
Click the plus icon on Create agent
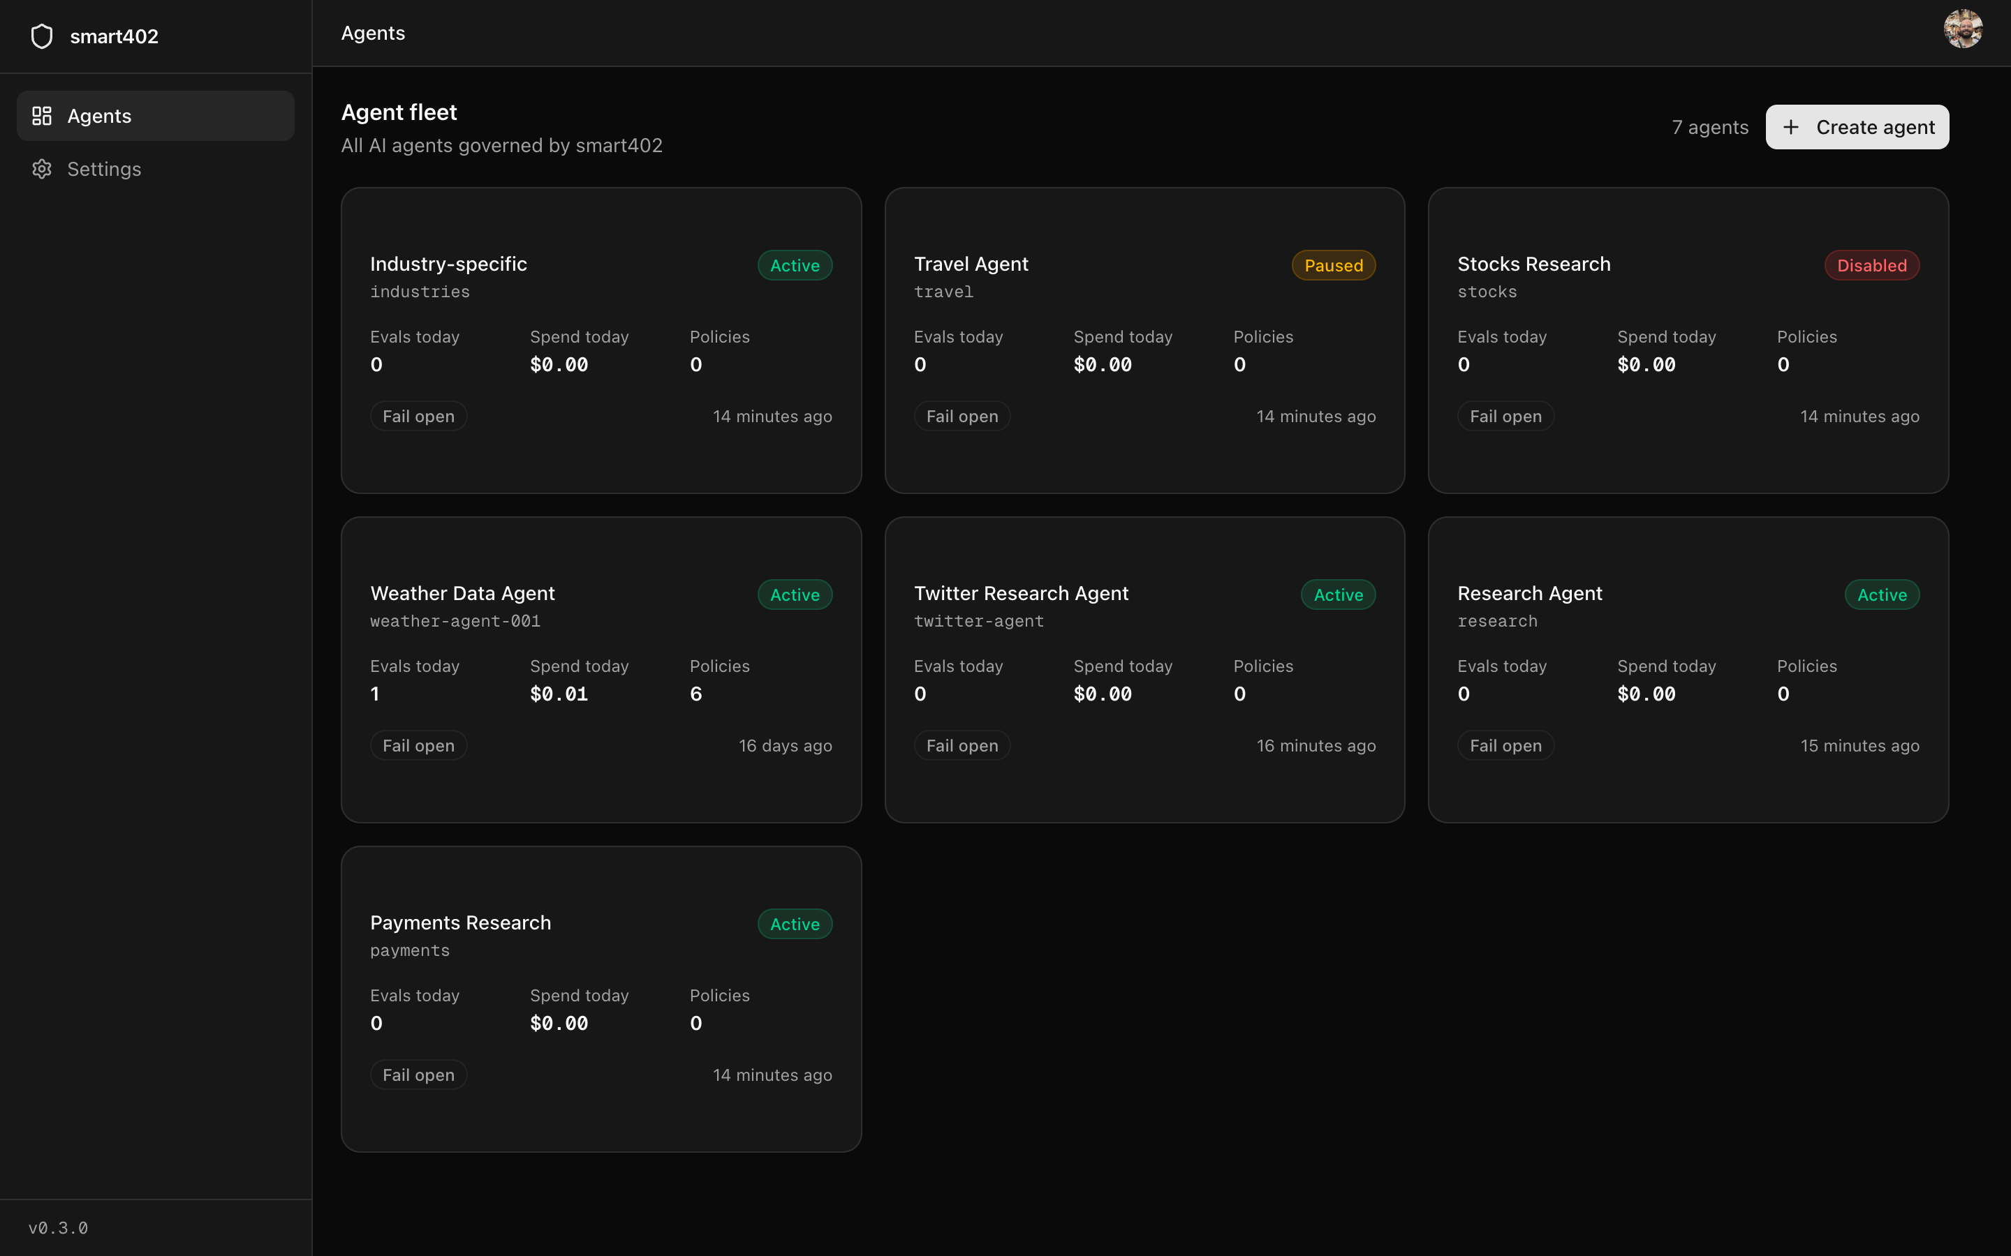(x=1792, y=127)
